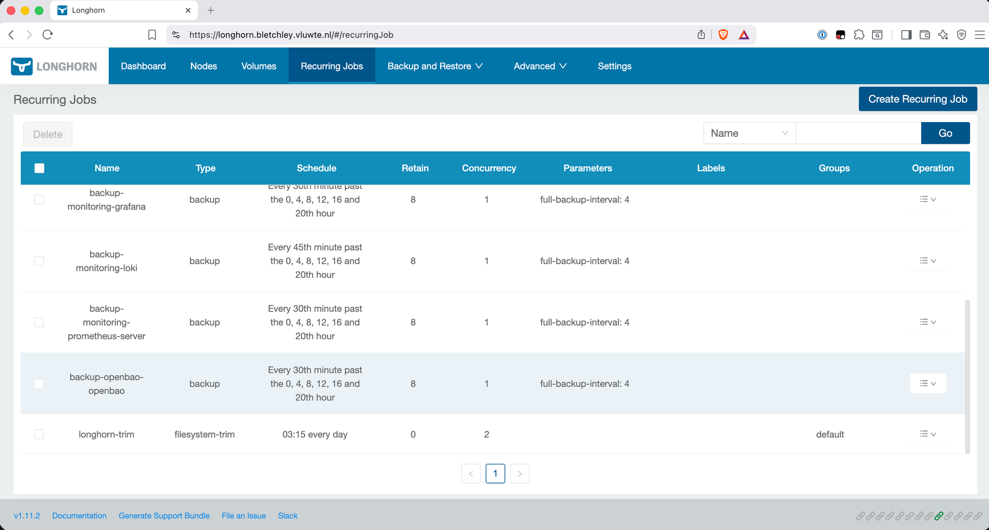The width and height of the screenshot is (989, 530).
Task: Click the v1.11.2 version link
Action: pos(27,516)
